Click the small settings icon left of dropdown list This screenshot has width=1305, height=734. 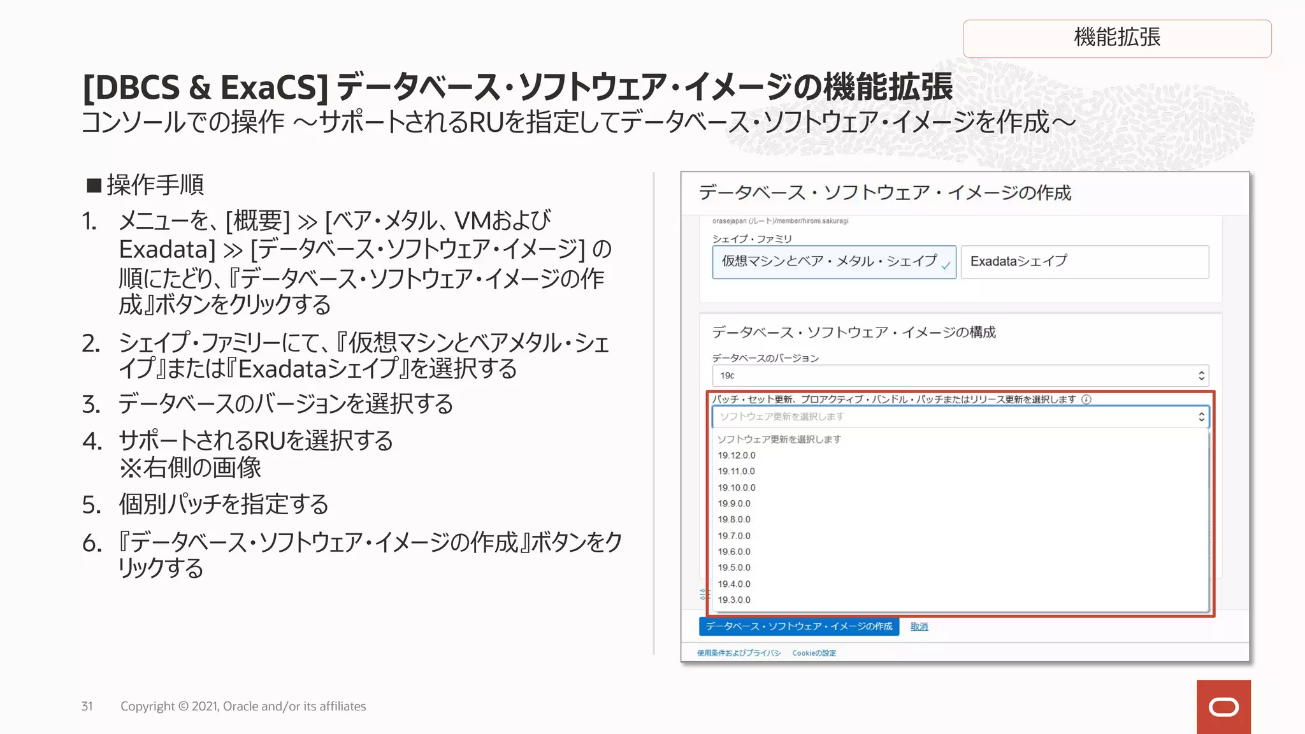point(703,594)
